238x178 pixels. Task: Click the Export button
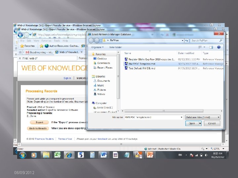(39, 122)
